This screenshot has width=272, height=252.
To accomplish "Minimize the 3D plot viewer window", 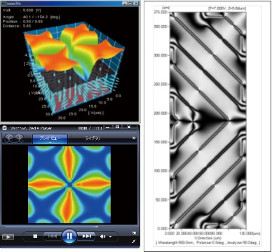I will (125, 3).
